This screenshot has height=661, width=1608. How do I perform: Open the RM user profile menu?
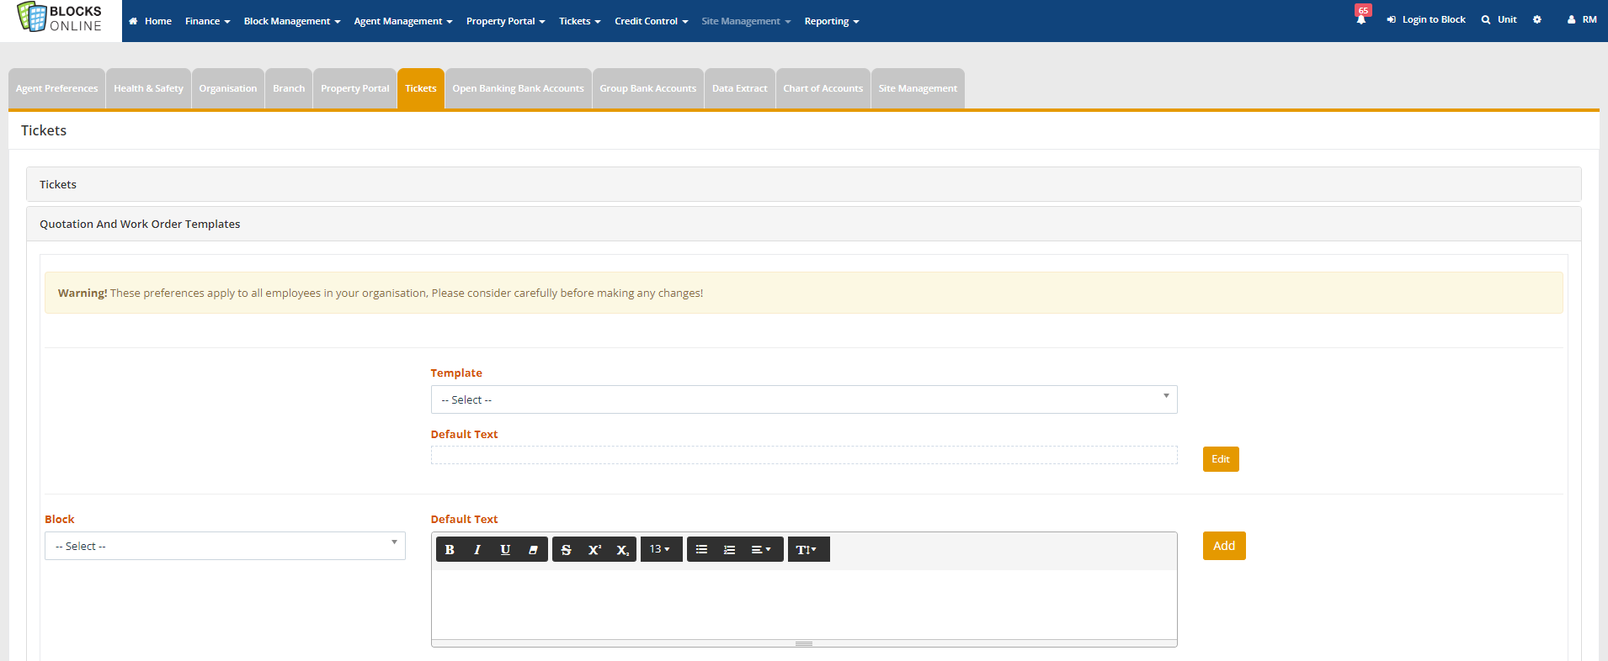tap(1582, 19)
